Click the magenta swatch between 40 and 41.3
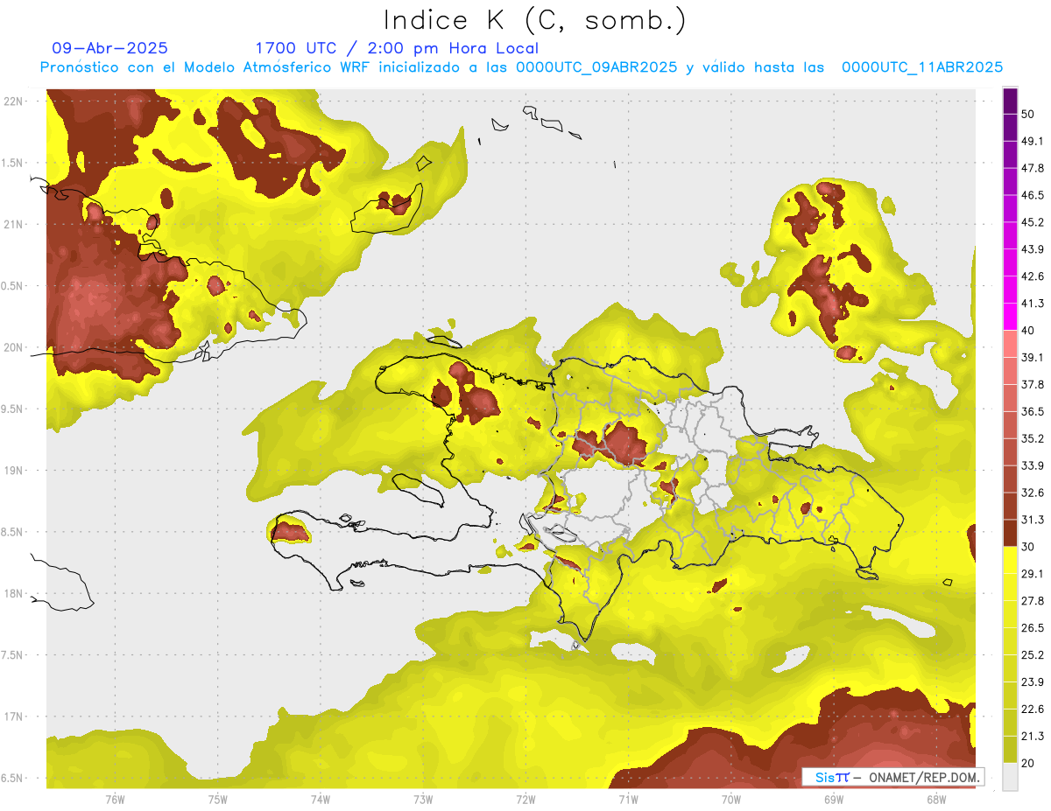The width and height of the screenshot is (1051, 811). (1010, 317)
